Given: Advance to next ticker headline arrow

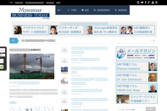Looking at the screenshot, I should [x=156, y=41].
